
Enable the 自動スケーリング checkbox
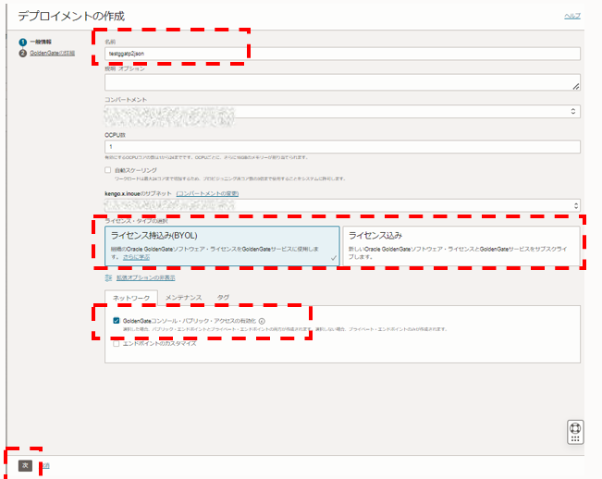[x=108, y=170]
